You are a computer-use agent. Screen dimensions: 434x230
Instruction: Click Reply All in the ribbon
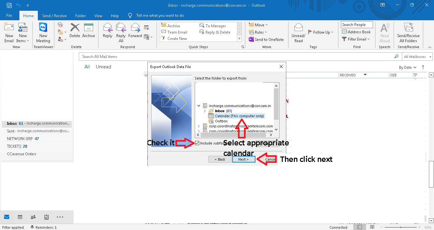121,33
